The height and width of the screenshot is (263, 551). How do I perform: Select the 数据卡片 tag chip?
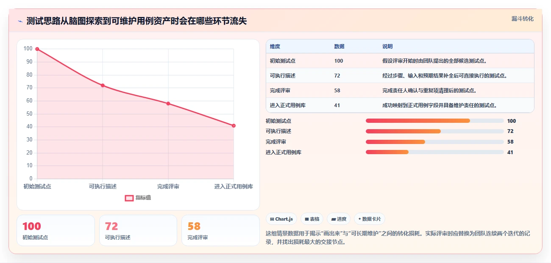370,219
